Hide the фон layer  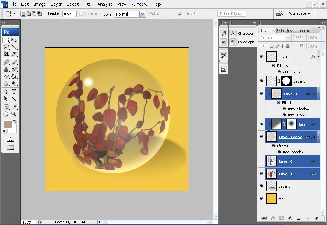[261, 199]
